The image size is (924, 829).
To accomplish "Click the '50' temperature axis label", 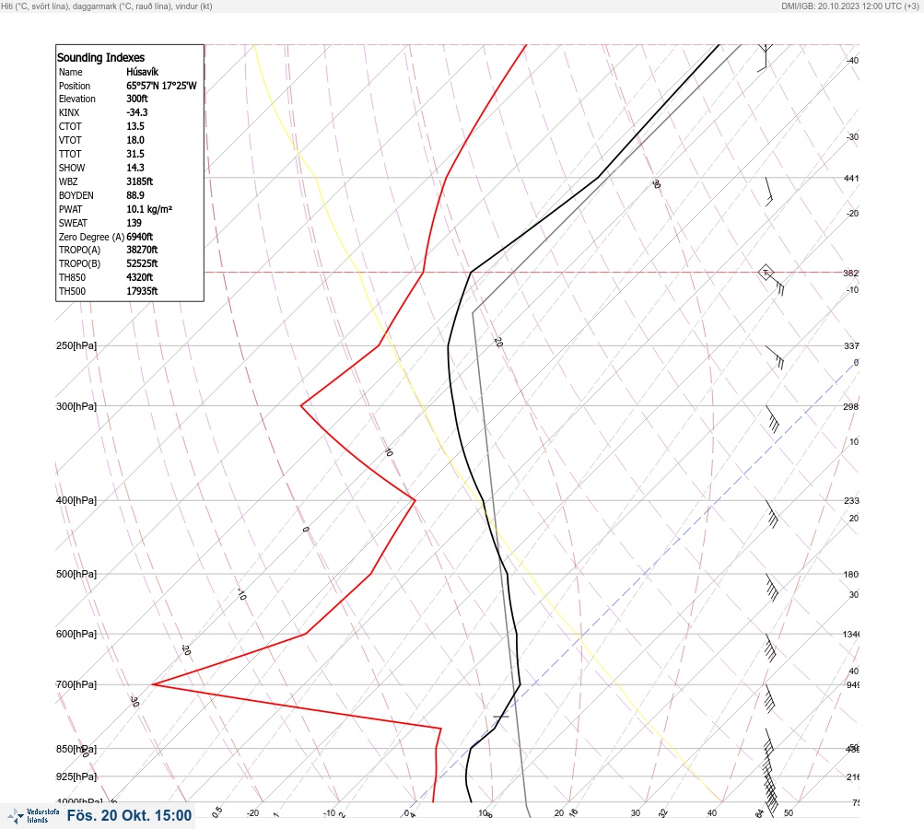I will pos(789,813).
